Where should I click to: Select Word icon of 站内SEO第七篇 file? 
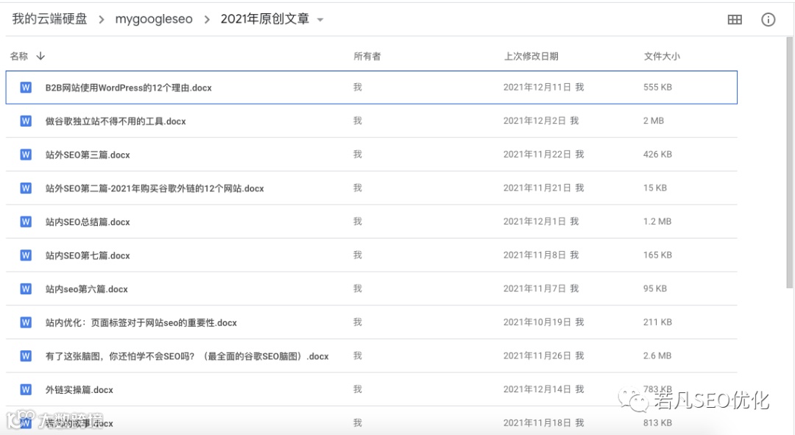26,255
